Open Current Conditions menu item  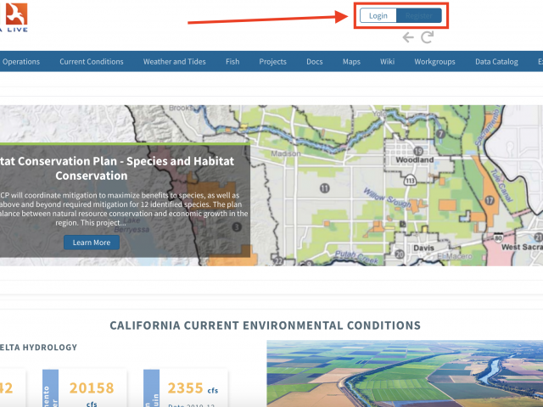click(92, 62)
